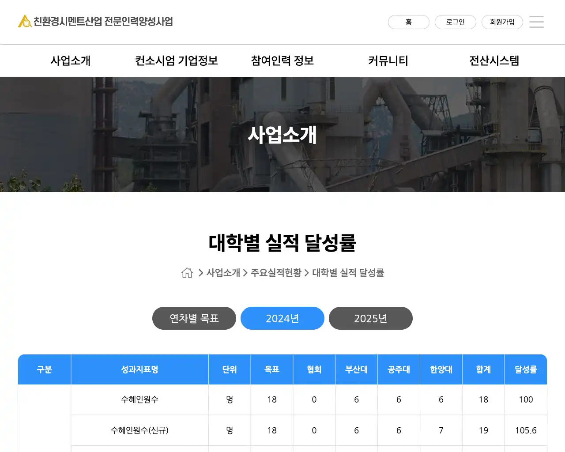The height and width of the screenshot is (452, 565).
Task: Switch to the 2025년 tab
Action: click(371, 318)
